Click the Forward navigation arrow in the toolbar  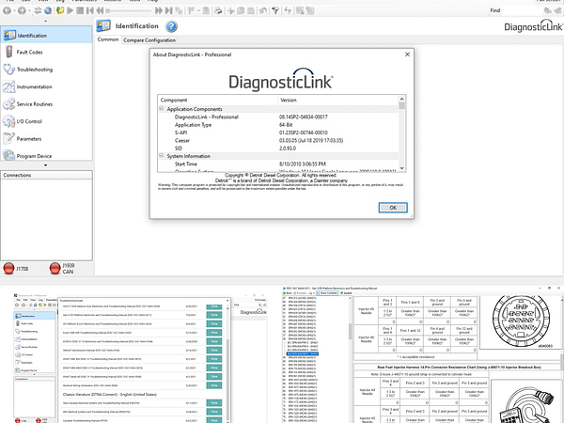click(x=22, y=10)
